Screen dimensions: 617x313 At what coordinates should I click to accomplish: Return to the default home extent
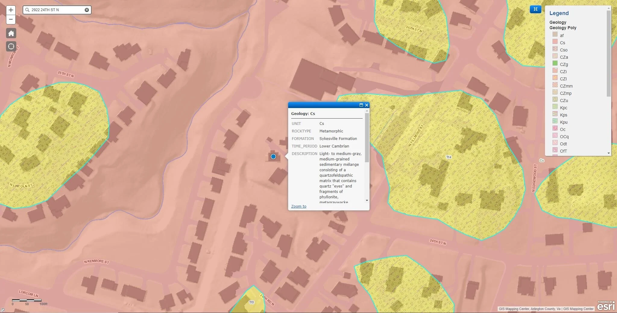coord(11,33)
